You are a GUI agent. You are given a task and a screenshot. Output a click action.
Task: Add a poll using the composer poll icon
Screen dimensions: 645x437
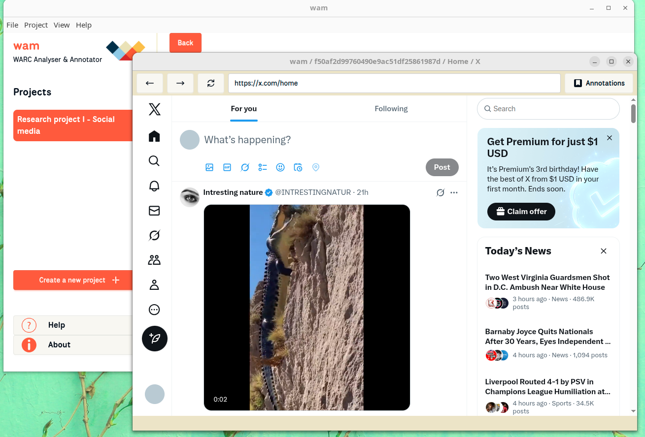pos(263,167)
